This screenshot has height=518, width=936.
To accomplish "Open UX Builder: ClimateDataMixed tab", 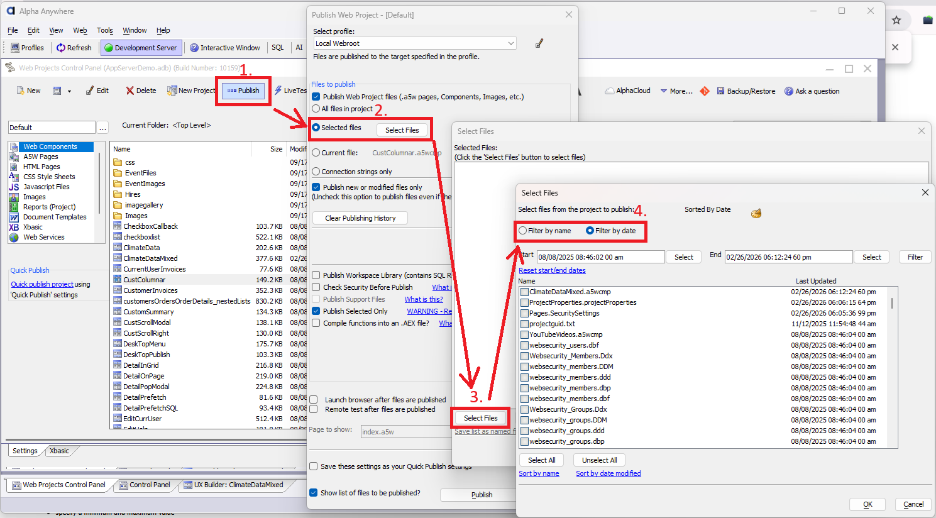I will [x=234, y=485].
